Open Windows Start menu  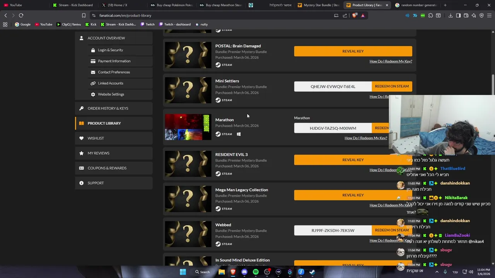(183, 272)
